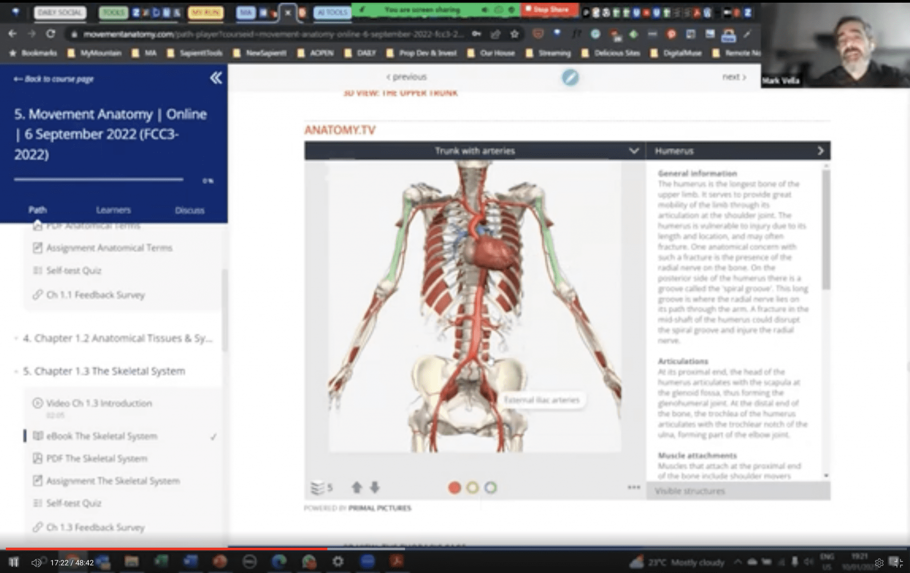Collapse the course sidebar with double chevron
The height and width of the screenshot is (573, 910).
(216, 78)
